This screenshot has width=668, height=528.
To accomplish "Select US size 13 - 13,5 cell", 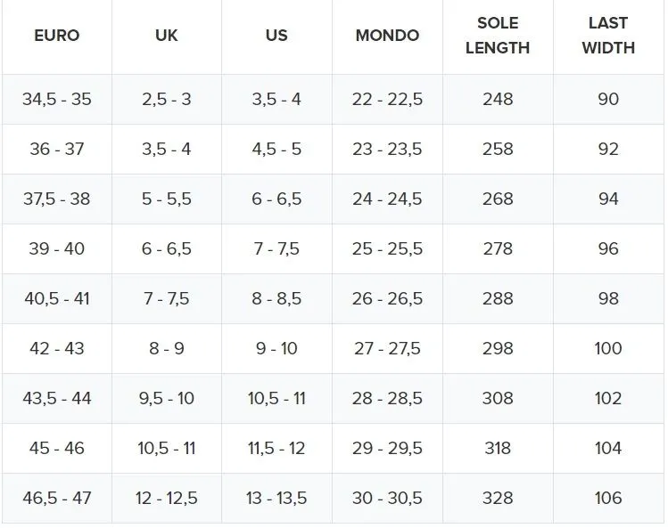I will [x=276, y=498].
